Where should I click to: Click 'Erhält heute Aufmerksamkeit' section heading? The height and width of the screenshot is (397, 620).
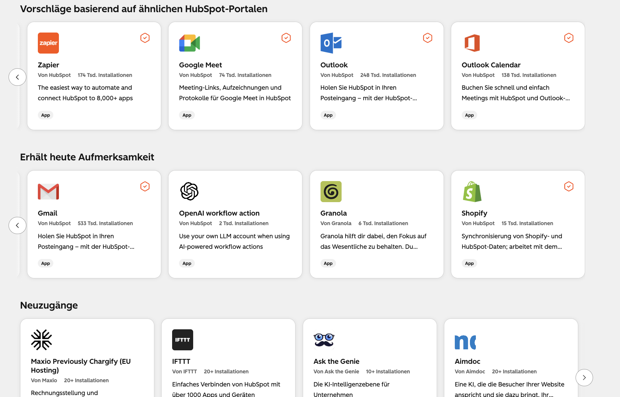click(x=87, y=157)
